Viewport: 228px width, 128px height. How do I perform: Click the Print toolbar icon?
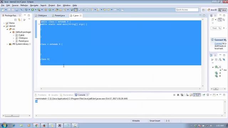17,10
